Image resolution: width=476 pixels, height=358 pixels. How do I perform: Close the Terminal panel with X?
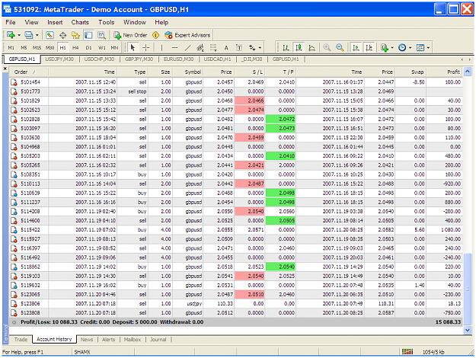click(x=5, y=69)
